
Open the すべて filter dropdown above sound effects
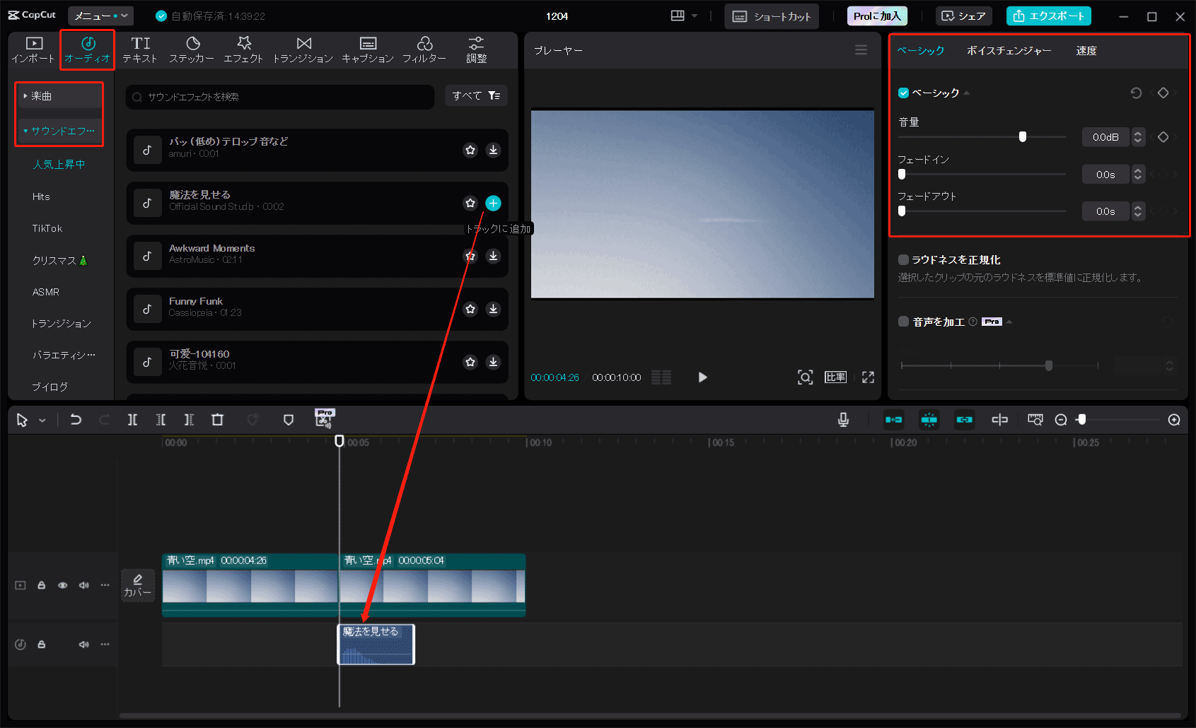tap(475, 95)
